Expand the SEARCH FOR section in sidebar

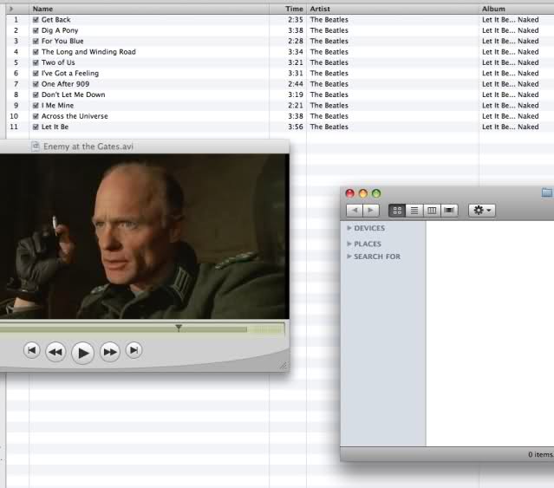click(x=349, y=257)
